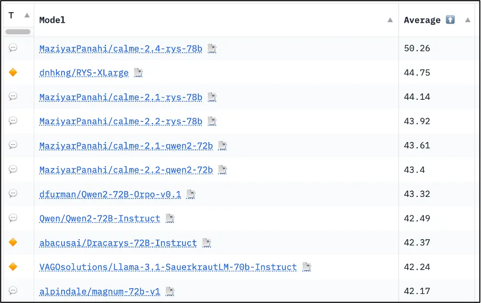The height and width of the screenshot is (303, 481).
Task: Open model card icon beside dnhkng/RYS-XLarge
Action: click(138, 73)
